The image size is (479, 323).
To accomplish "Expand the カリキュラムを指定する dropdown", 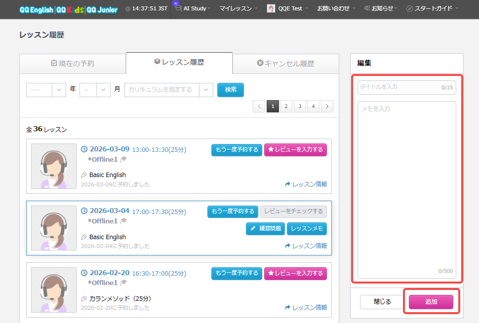I will pyautogui.click(x=168, y=90).
